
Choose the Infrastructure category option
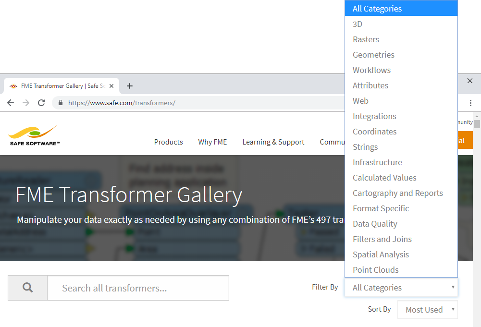[x=401, y=162]
